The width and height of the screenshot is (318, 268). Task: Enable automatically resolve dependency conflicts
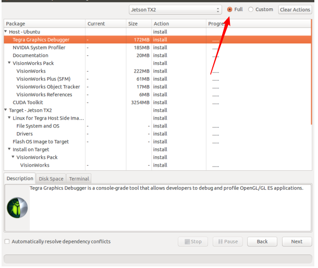[7, 241]
